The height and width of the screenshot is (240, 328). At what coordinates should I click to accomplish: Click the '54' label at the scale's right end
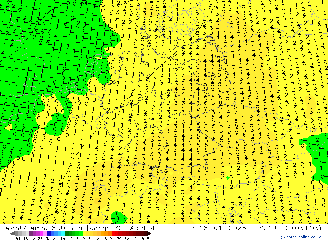click(x=149, y=239)
